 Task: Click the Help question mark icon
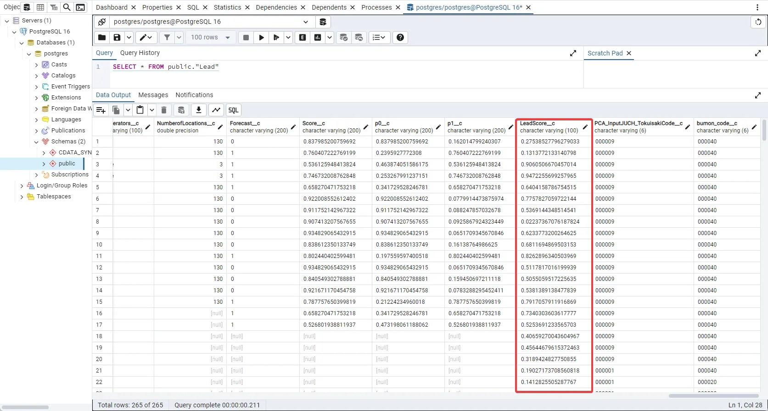(x=400, y=38)
